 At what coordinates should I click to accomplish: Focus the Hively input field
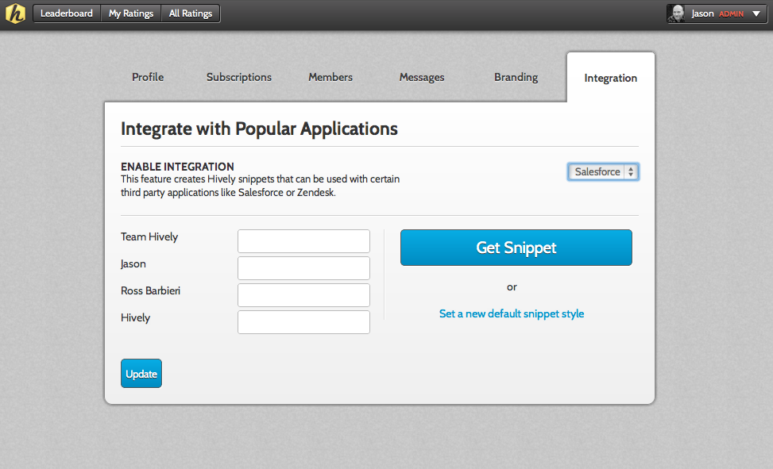pyautogui.click(x=303, y=322)
